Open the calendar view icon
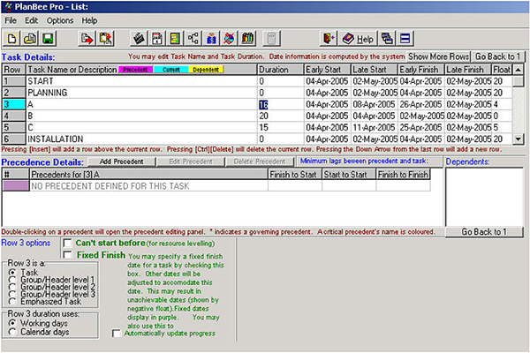The height and width of the screenshot is (353, 530). (x=157, y=39)
